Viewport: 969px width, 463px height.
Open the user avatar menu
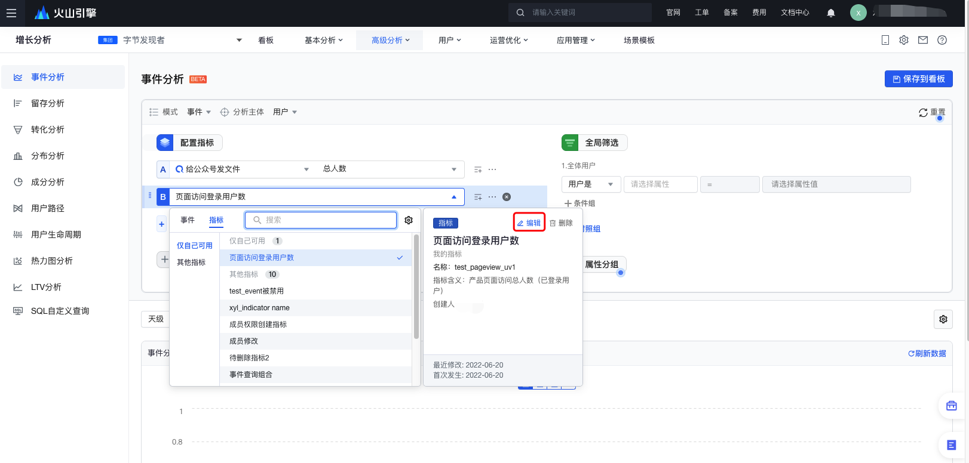858,13
